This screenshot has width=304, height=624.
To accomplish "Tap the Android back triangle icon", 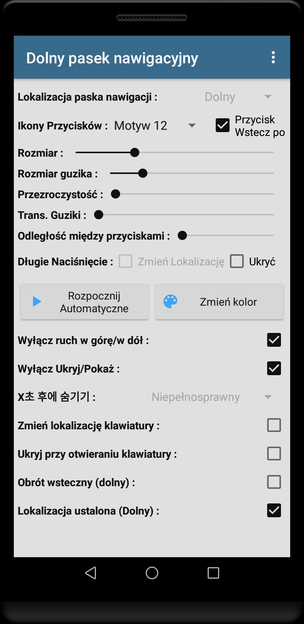I will tap(90, 573).
